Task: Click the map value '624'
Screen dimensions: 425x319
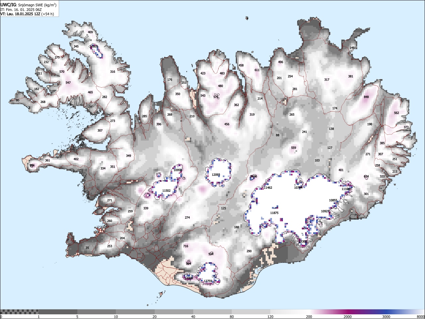Action: (366, 176)
